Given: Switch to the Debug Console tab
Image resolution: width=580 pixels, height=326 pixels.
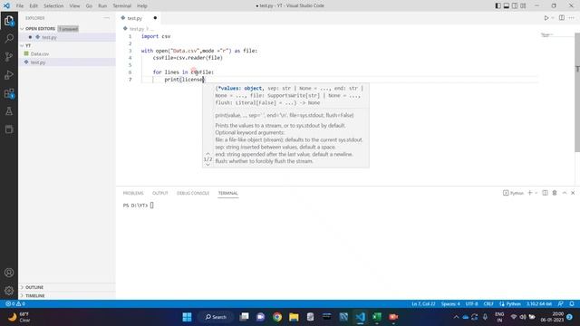Looking at the screenshot, I should [193, 193].
